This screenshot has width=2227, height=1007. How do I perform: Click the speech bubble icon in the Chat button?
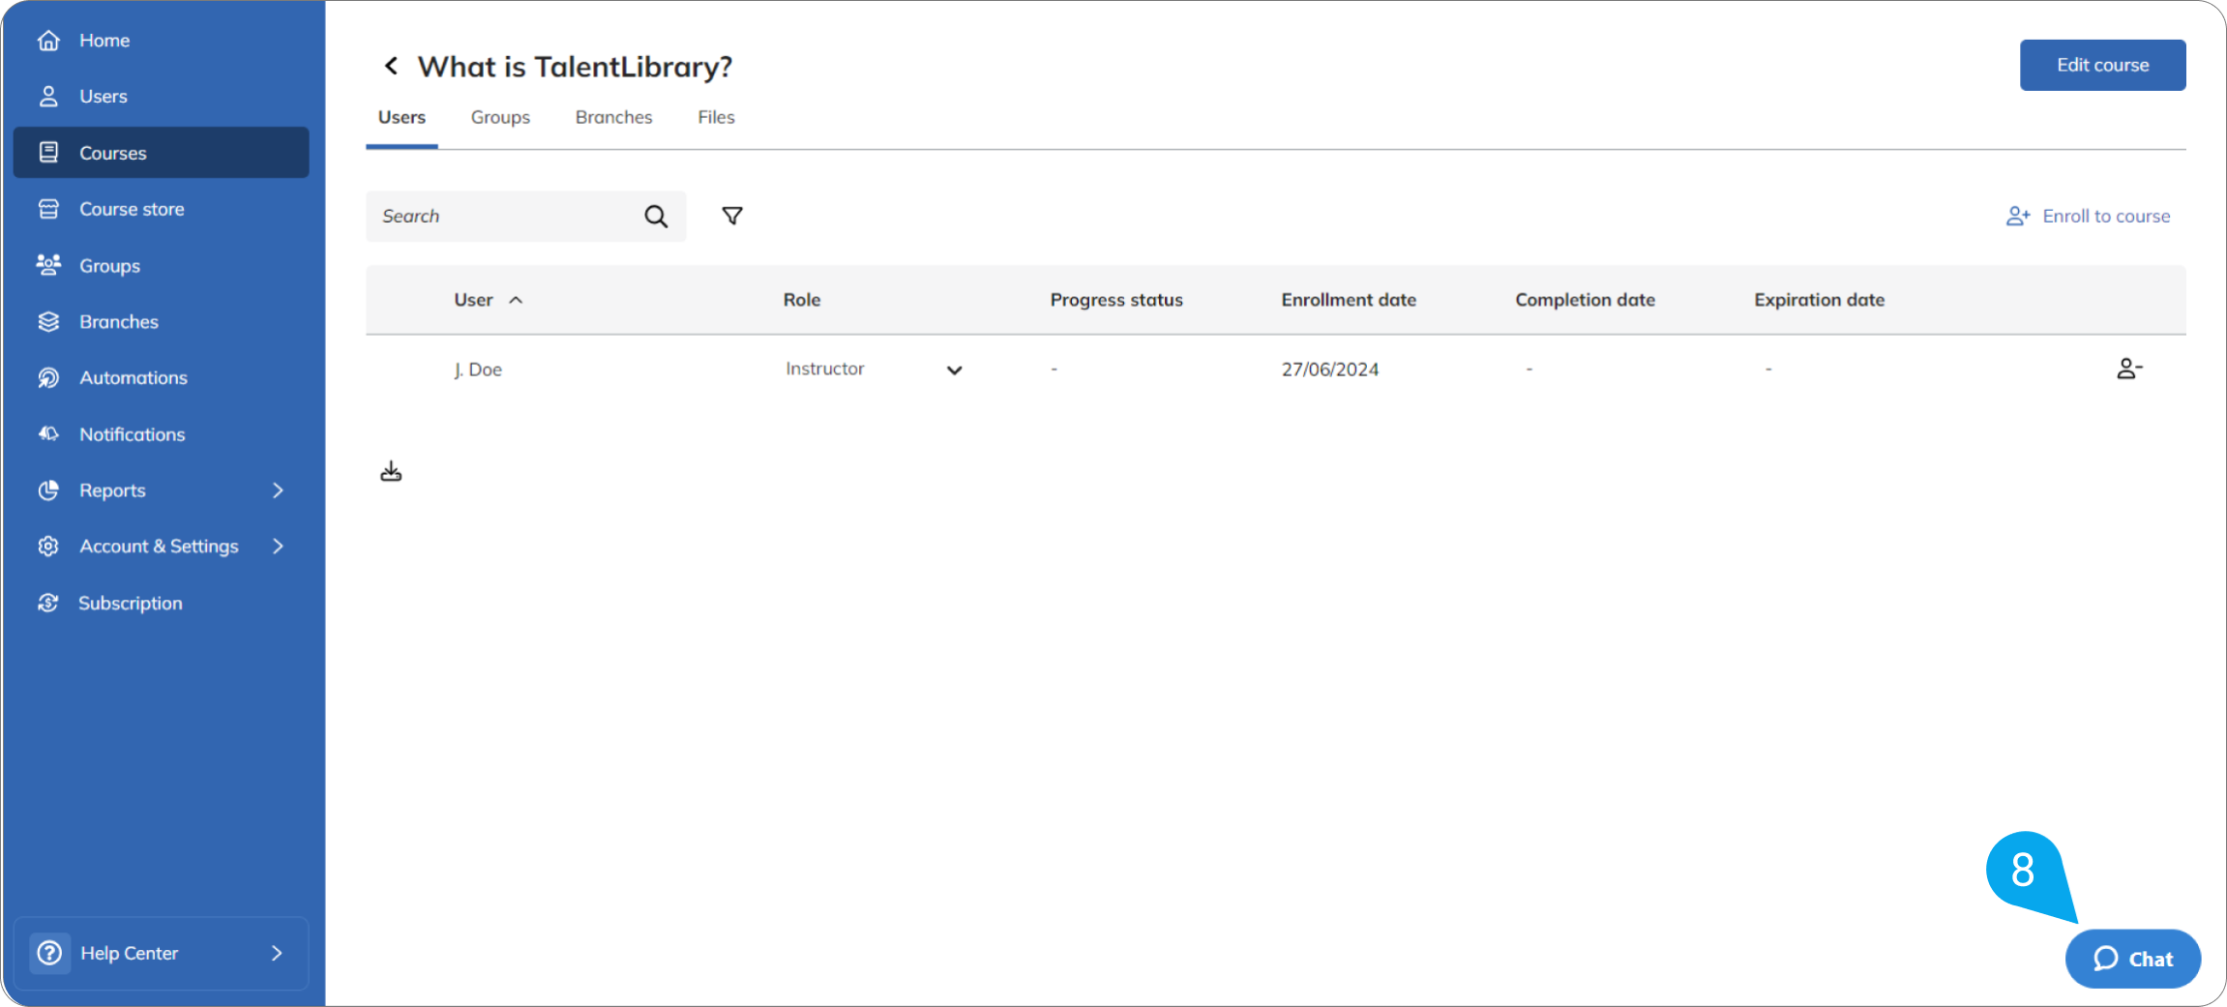pyautogui.click(x=2106, y=959)
